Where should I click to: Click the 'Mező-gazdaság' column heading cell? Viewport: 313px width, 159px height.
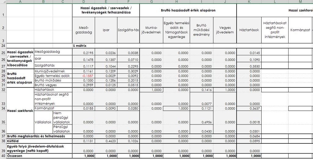(84, 30)
